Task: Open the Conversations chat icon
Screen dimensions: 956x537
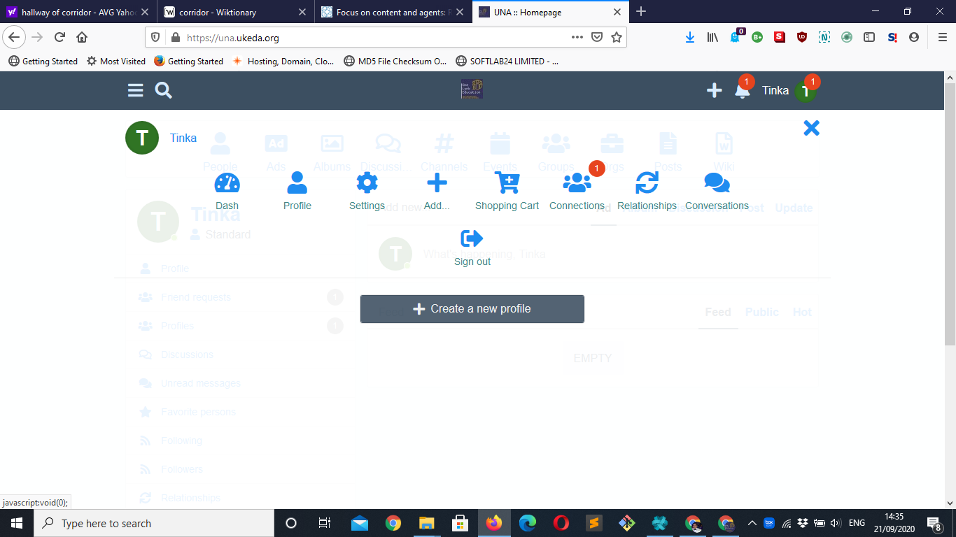Action: 717,184
